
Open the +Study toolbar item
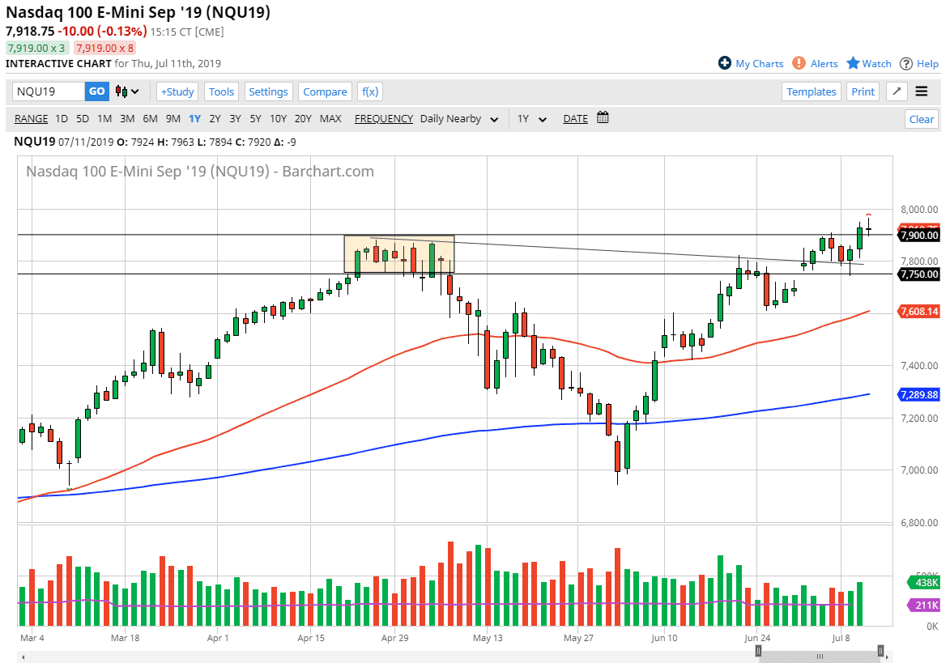click(x=177, y=91)
